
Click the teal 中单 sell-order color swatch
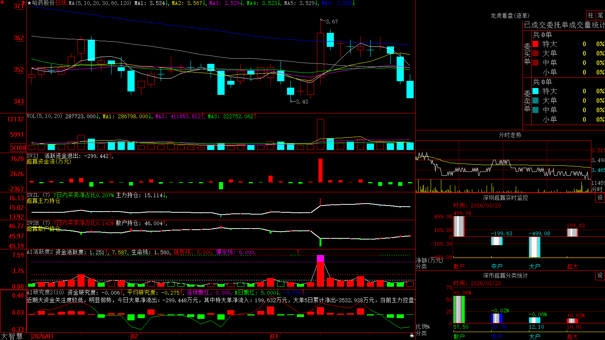[x=535, y=110]
